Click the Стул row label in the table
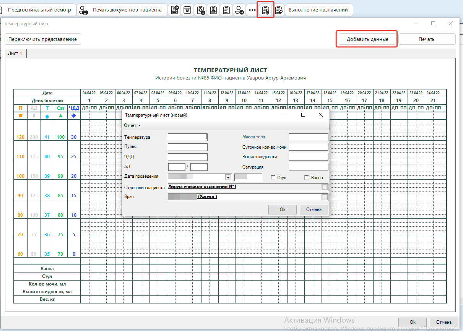The image size is (463, 331). (47, 276)
